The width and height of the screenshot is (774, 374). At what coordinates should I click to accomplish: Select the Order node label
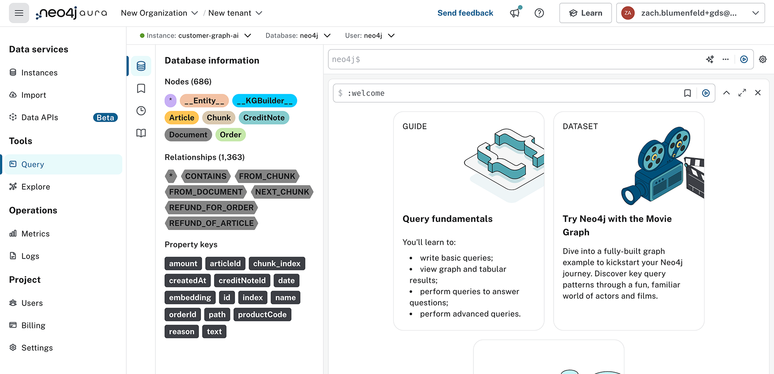coord(230,135)
